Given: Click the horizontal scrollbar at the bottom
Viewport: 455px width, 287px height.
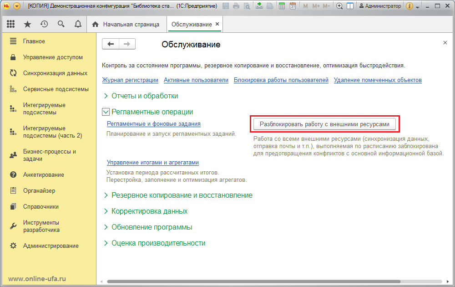Looking at the screenshot, I should click(273, 281).
